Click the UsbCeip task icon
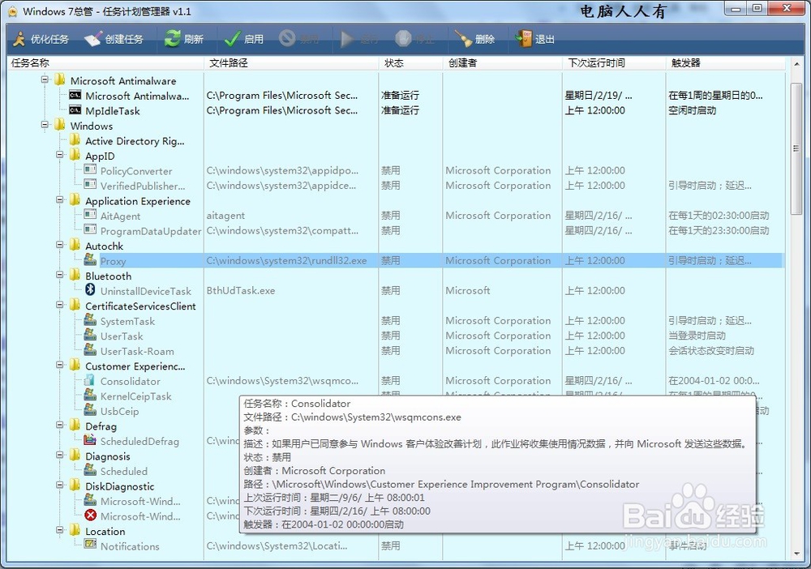Screen dimensions: 811x569 click(x=90, y=410)
